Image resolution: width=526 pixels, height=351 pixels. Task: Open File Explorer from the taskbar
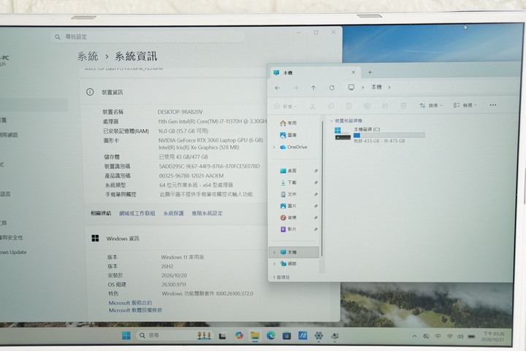[255, 336]
